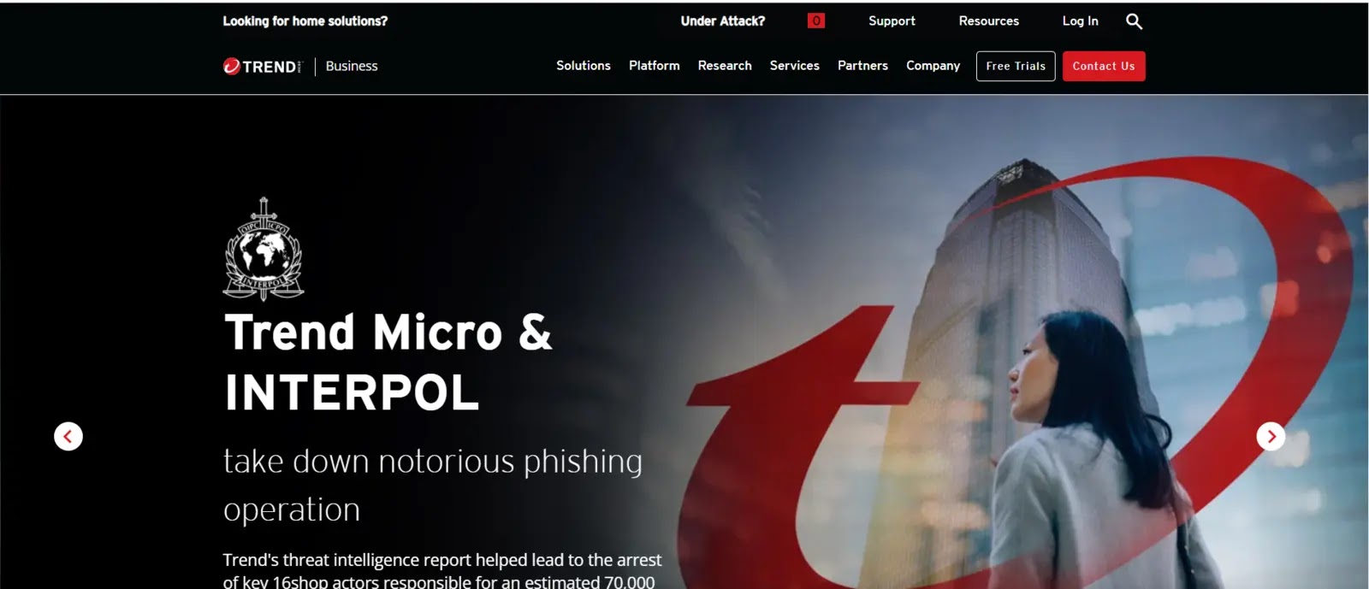Click Under Attack? link
This screenshot has height=589, width=1369.
tap(723, 21)
